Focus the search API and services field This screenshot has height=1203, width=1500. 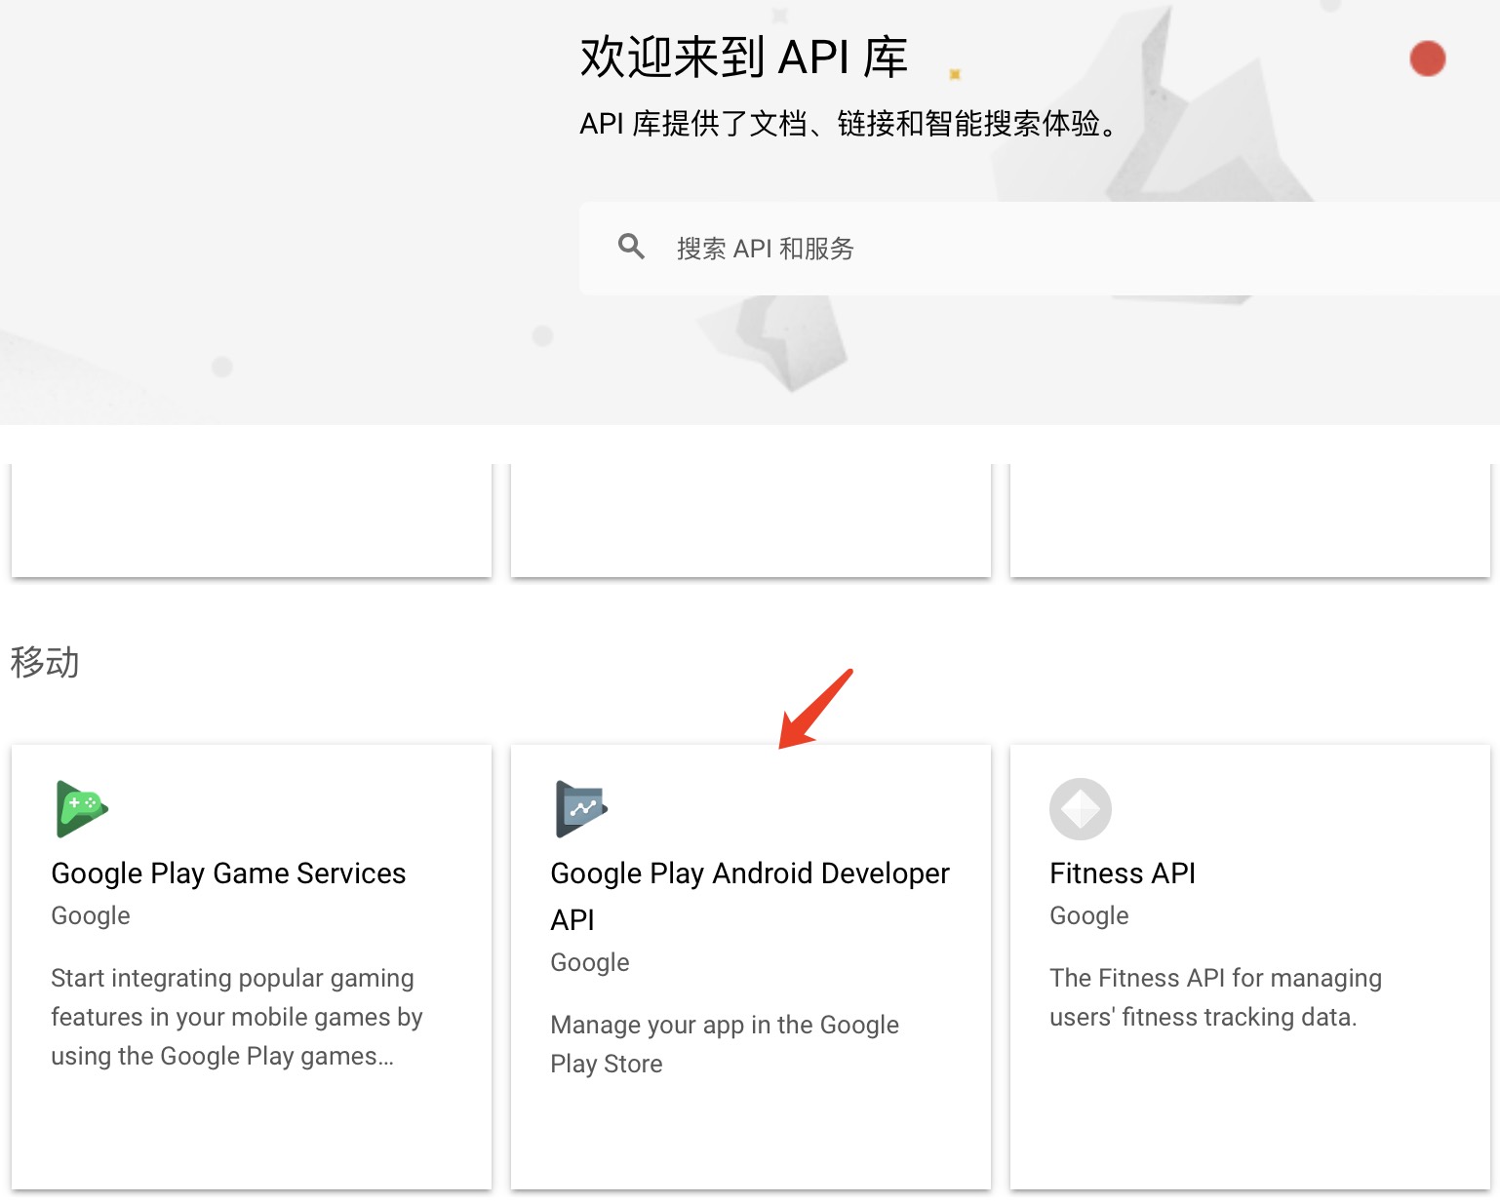[x=1039, y=249]
